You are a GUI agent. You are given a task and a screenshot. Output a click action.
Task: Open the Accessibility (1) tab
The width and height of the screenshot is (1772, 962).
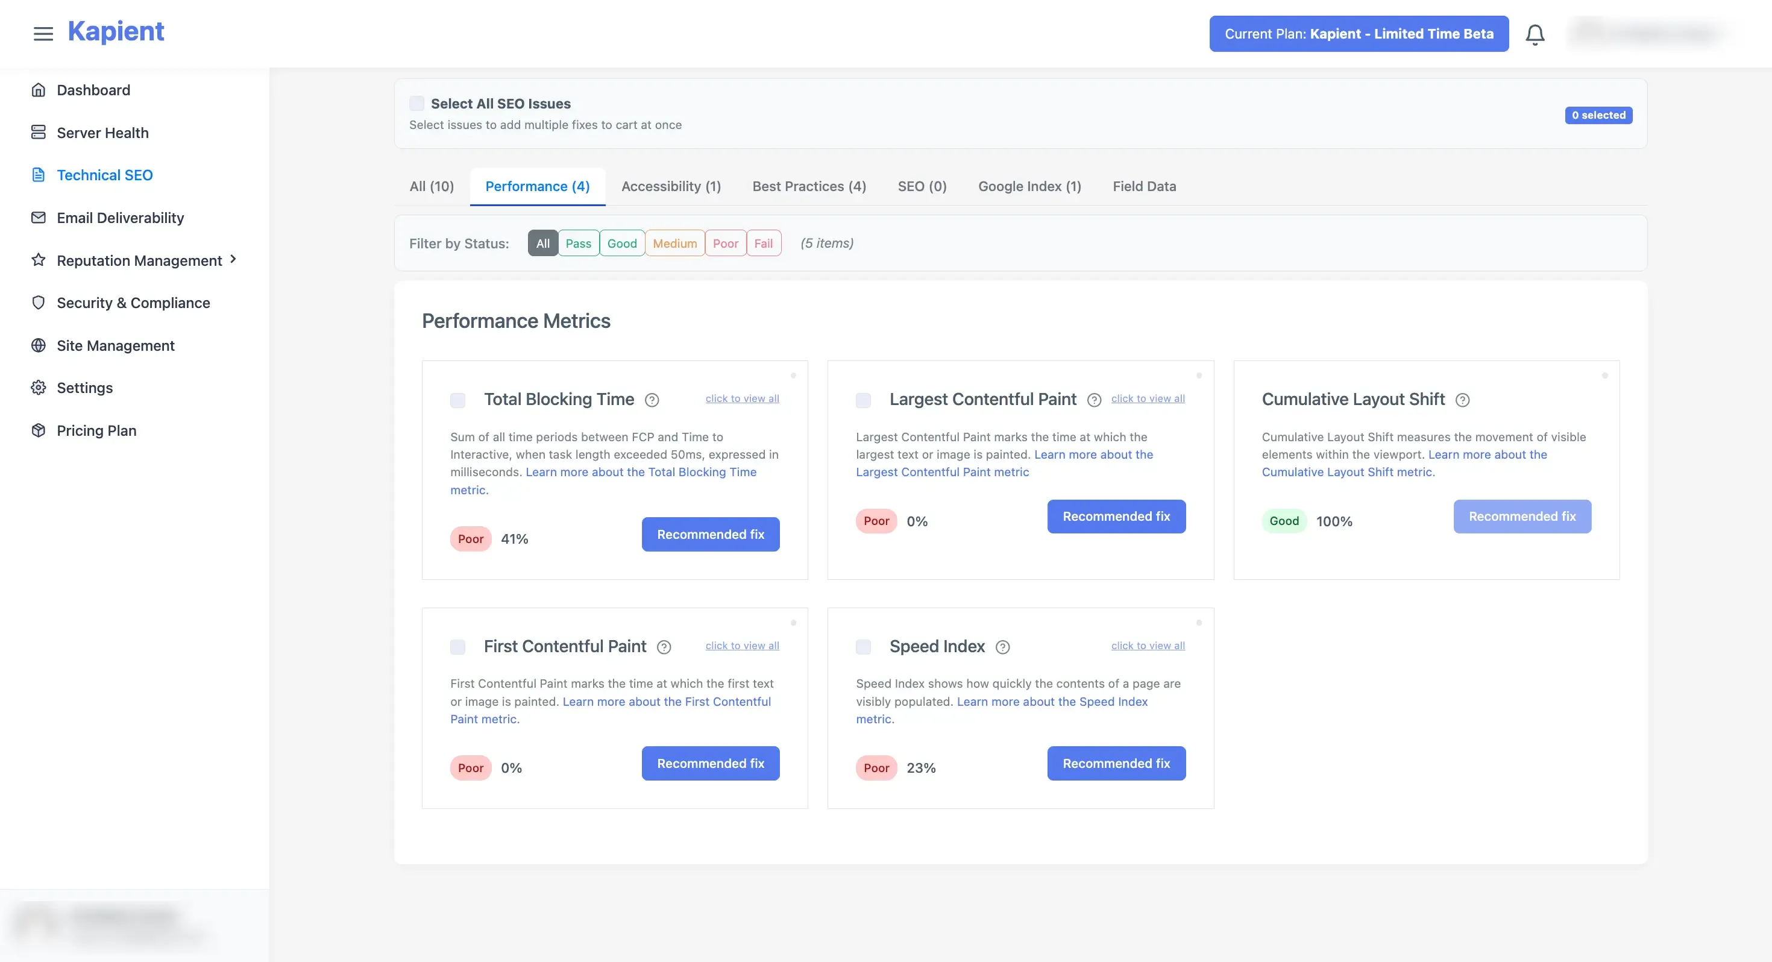tap(671, 186)
